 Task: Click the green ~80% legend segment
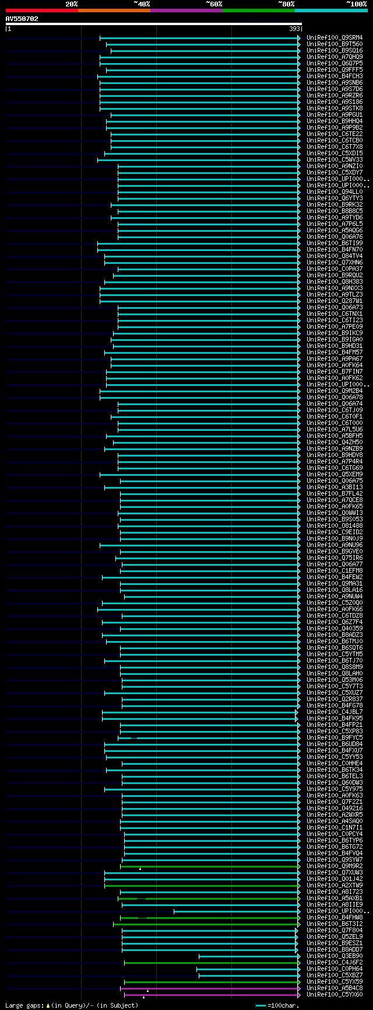(x=259, y=11)
